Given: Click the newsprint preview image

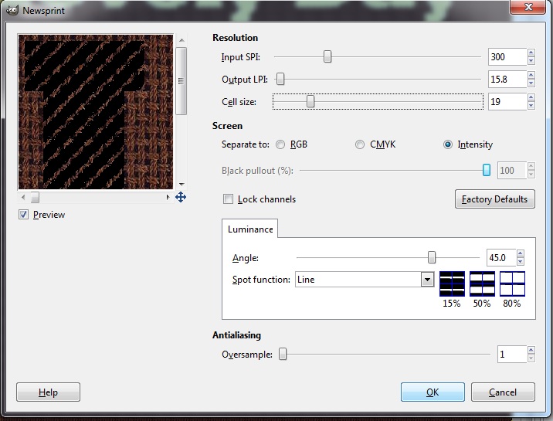Looking at the screenshot, I should point(96,112).
